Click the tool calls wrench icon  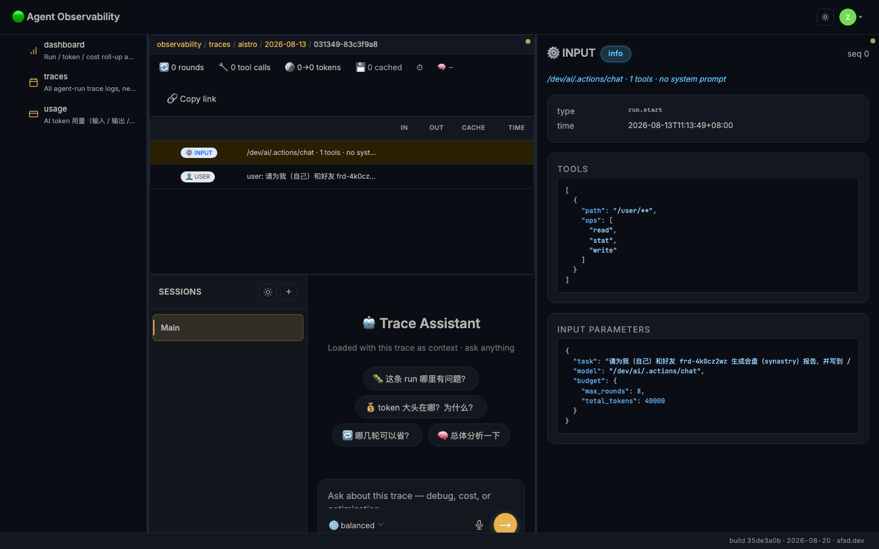pyautogui.click(x=223, y=67)
